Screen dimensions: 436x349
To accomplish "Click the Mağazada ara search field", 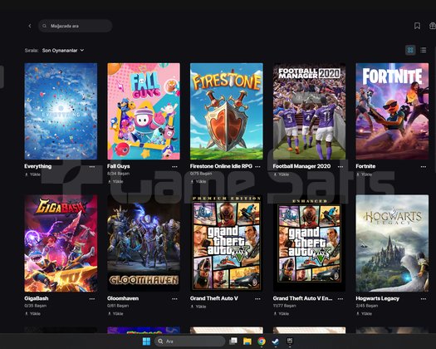I will click(75, 26).
